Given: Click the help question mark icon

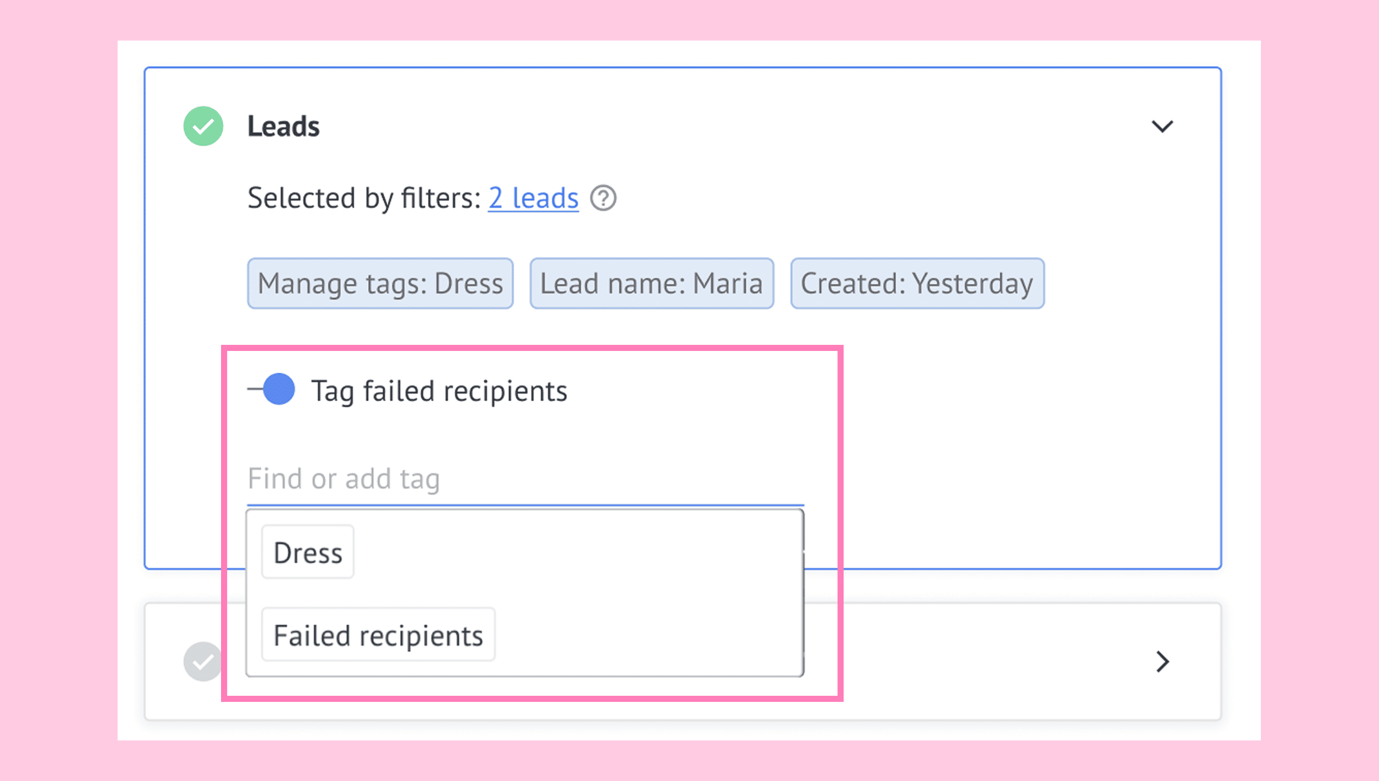Looking at the screenshot, I should point(603,198).
